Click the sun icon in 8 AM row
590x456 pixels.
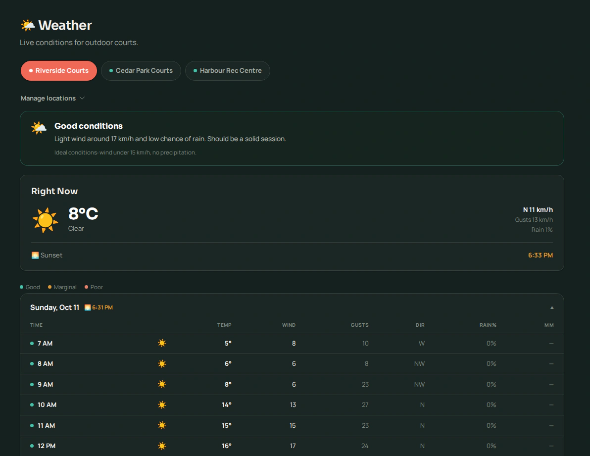click(162, 364)
